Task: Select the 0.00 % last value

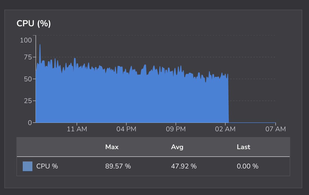Action: 247,166
